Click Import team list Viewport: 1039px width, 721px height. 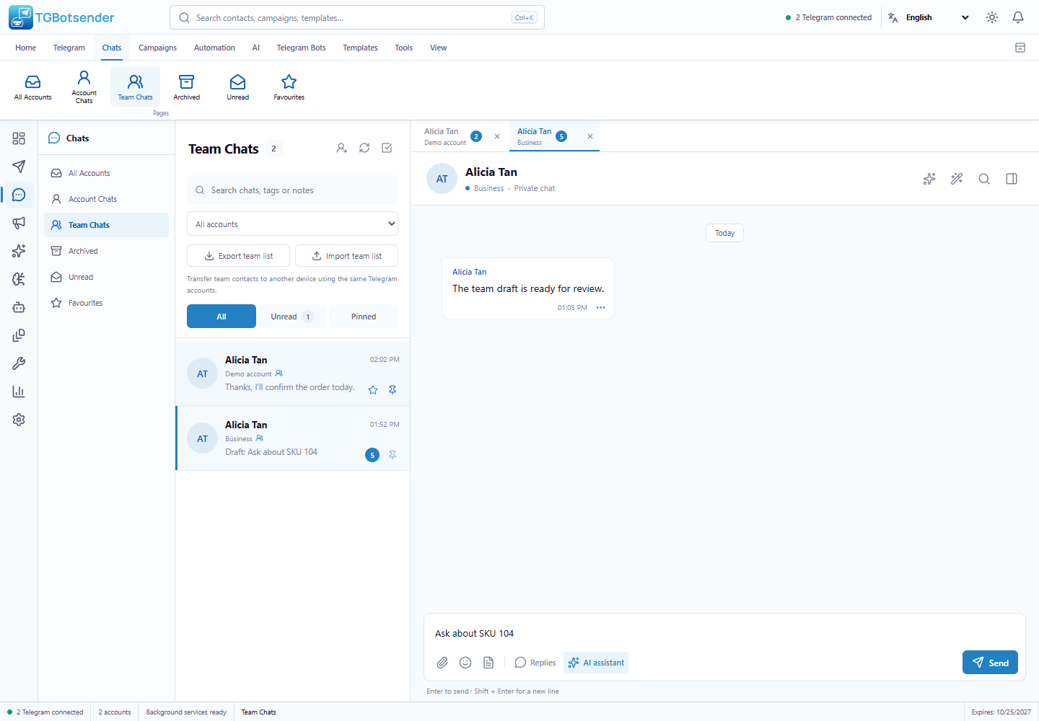(x=346, y=256)
